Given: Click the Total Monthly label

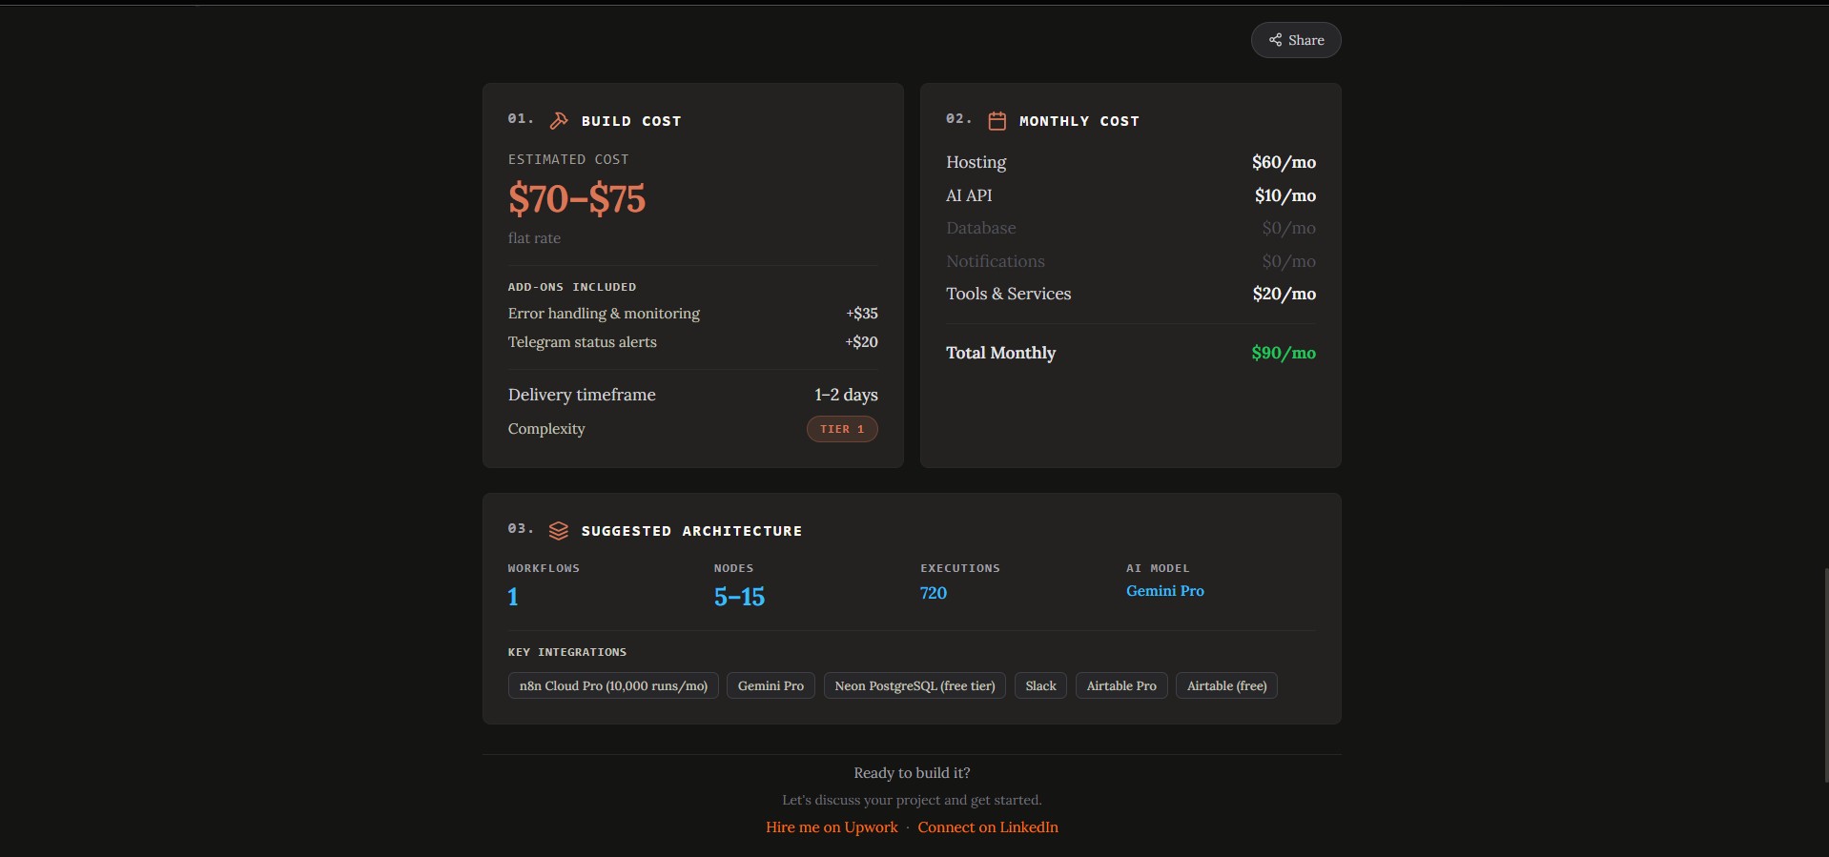Looking at the screenshot, I should pos(1000,353).
